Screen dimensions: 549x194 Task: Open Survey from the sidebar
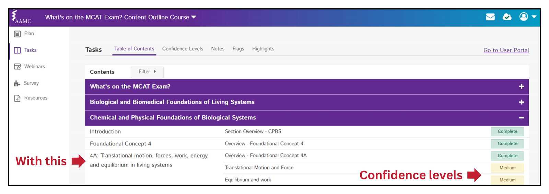pyautogui.click(x=31, y=83)
